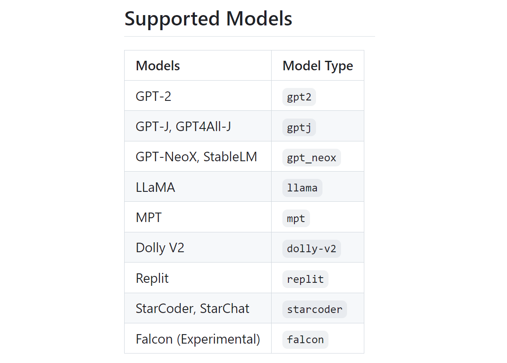Select the "Dolly V2" cell
507x363 pixels.
160,248
